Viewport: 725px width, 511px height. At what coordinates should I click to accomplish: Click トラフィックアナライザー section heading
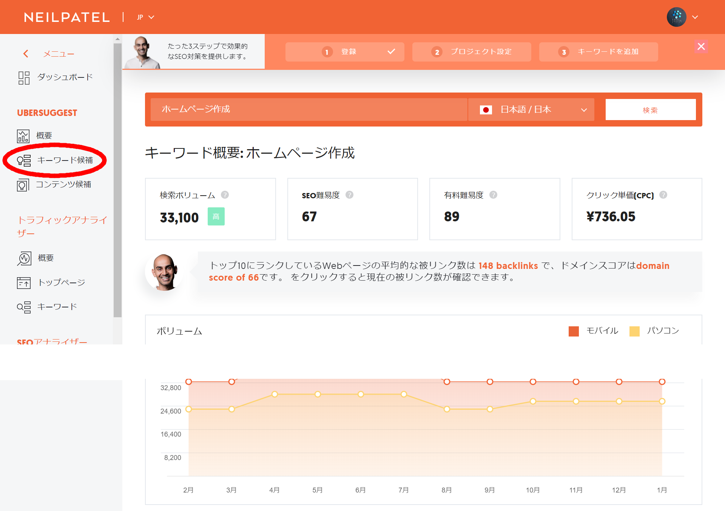pos(62,227)
